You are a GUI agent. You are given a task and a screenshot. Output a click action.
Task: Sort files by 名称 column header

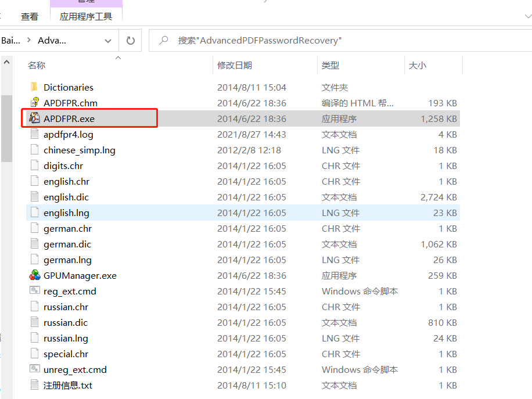(x=37, y=66)
